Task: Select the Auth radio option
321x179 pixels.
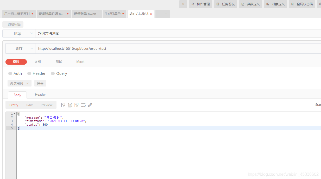Action: (x=10, y=73)
